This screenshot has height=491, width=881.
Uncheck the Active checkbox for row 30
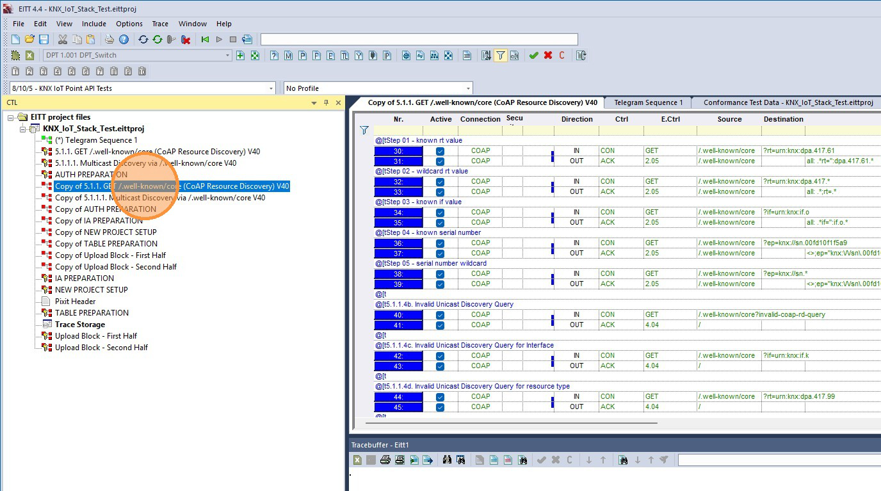[x=440, y=151]
